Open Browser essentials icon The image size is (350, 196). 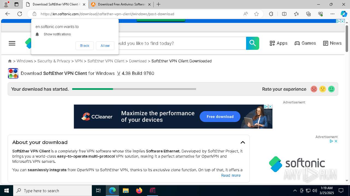pyautogui.click(x=320, y=14)
